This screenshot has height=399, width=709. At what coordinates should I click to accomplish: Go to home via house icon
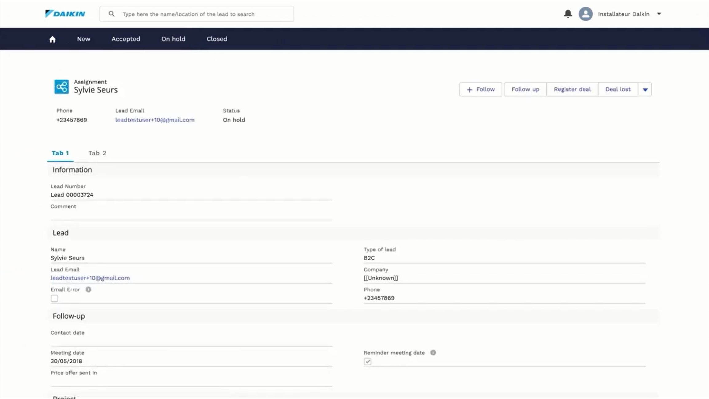(52, 39)
